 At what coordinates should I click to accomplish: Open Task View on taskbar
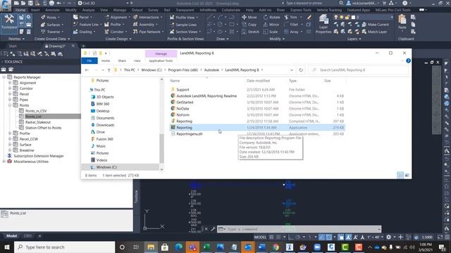136,247
